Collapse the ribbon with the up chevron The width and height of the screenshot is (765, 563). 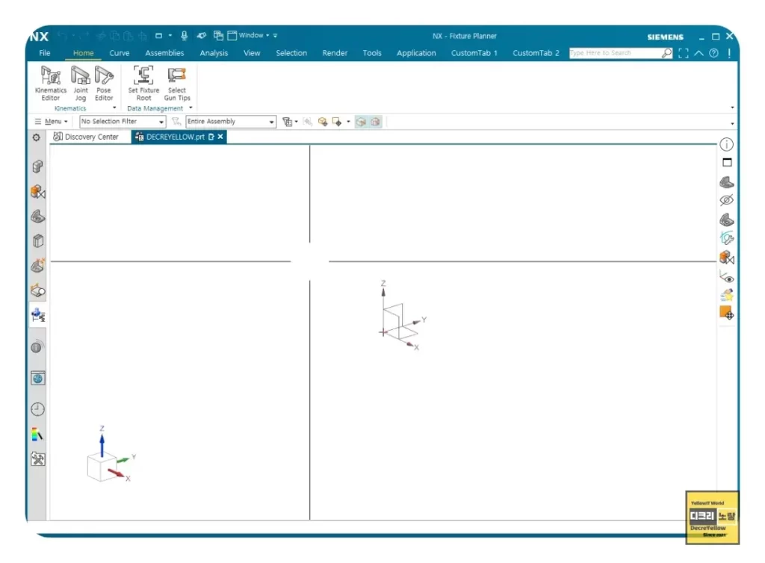(x=699, y=53)
